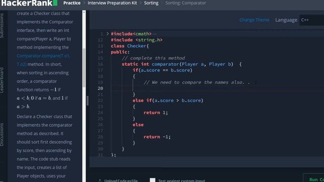The image size is (324, 182).
Task: Click the 'public:' line
Action: tap(120, 52)
